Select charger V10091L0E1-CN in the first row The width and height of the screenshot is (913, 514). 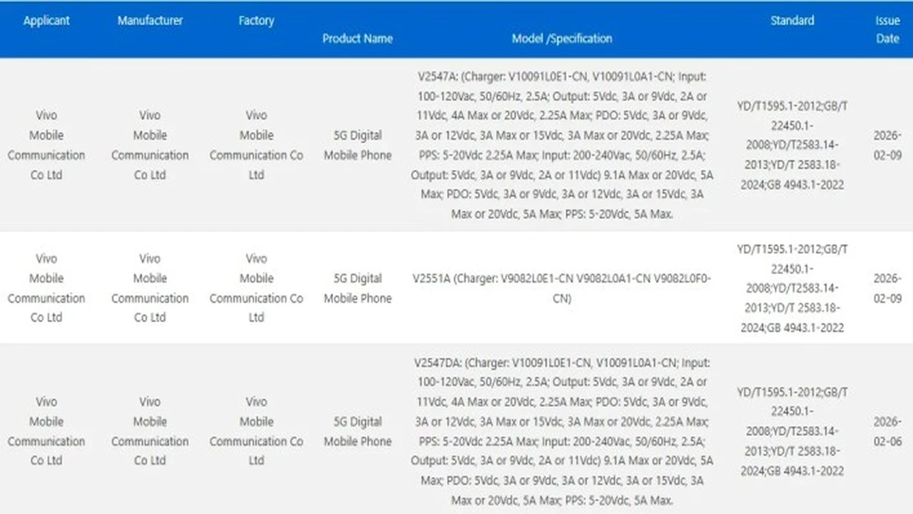click(546, 76)
